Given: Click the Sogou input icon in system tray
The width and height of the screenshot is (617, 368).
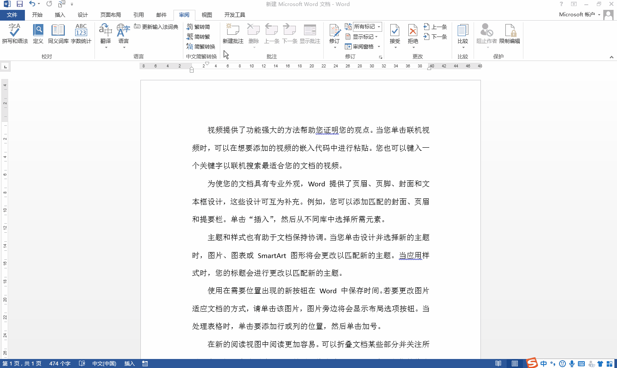Looking at the screenshot, I should (x=531, y=363).
